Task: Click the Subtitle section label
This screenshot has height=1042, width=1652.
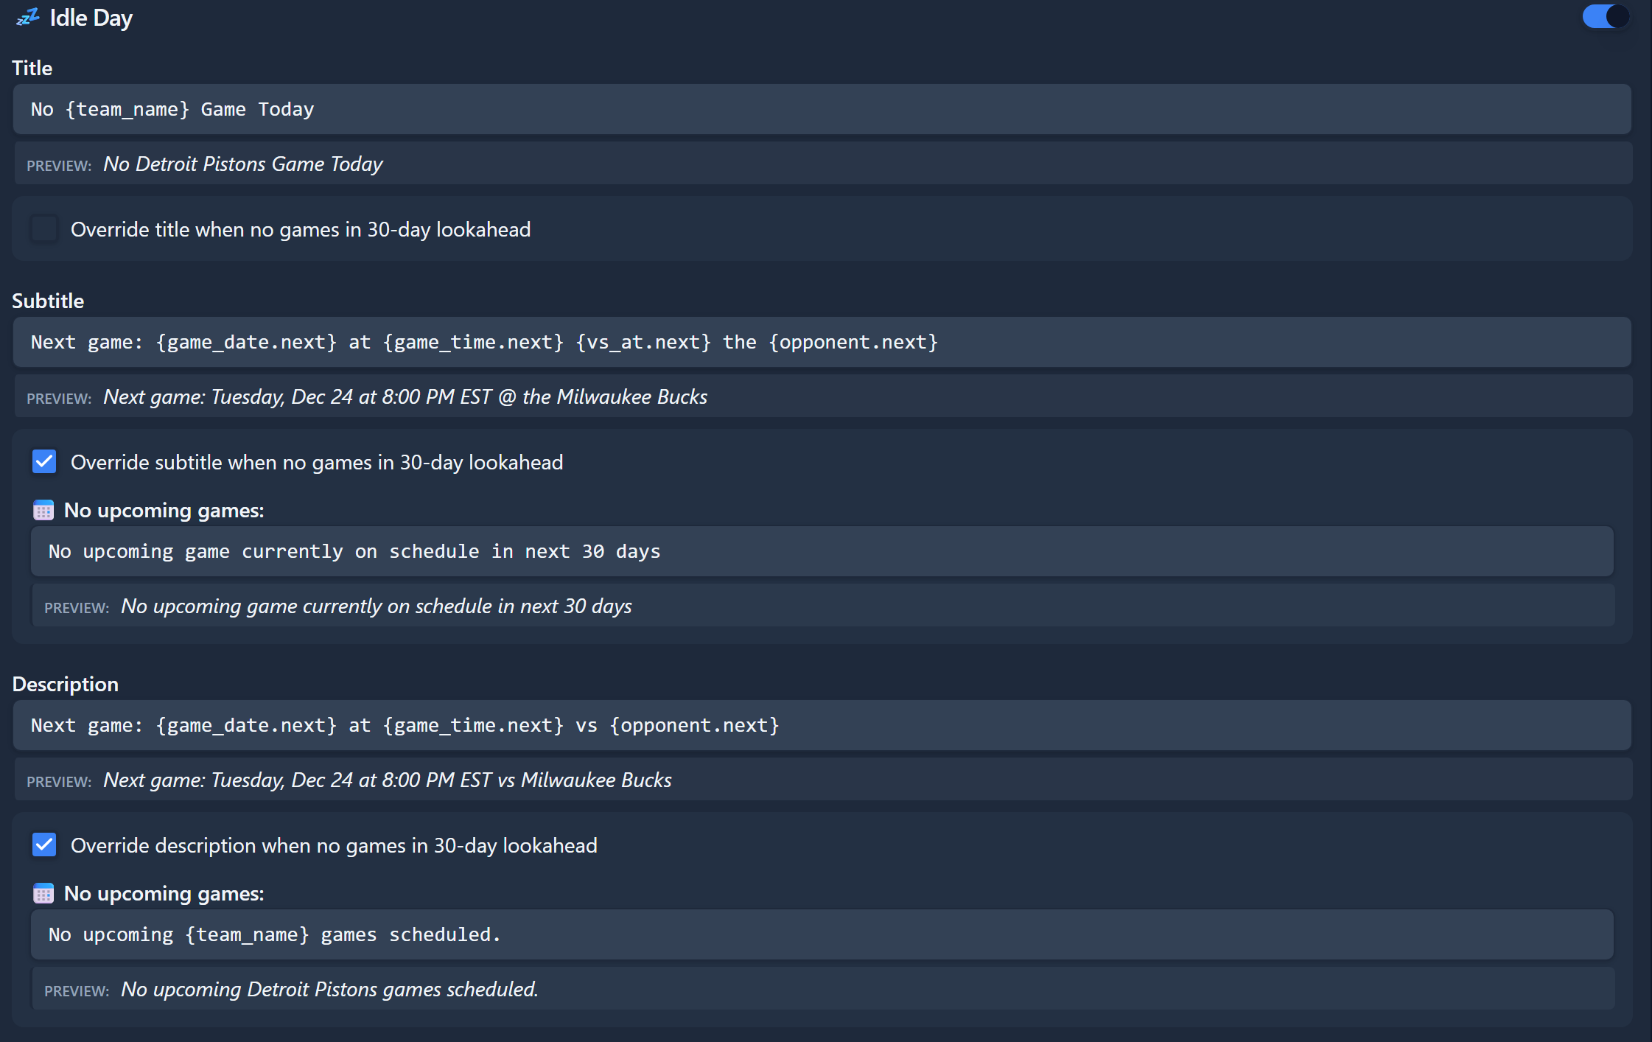Action: click(x=48, y=301)
